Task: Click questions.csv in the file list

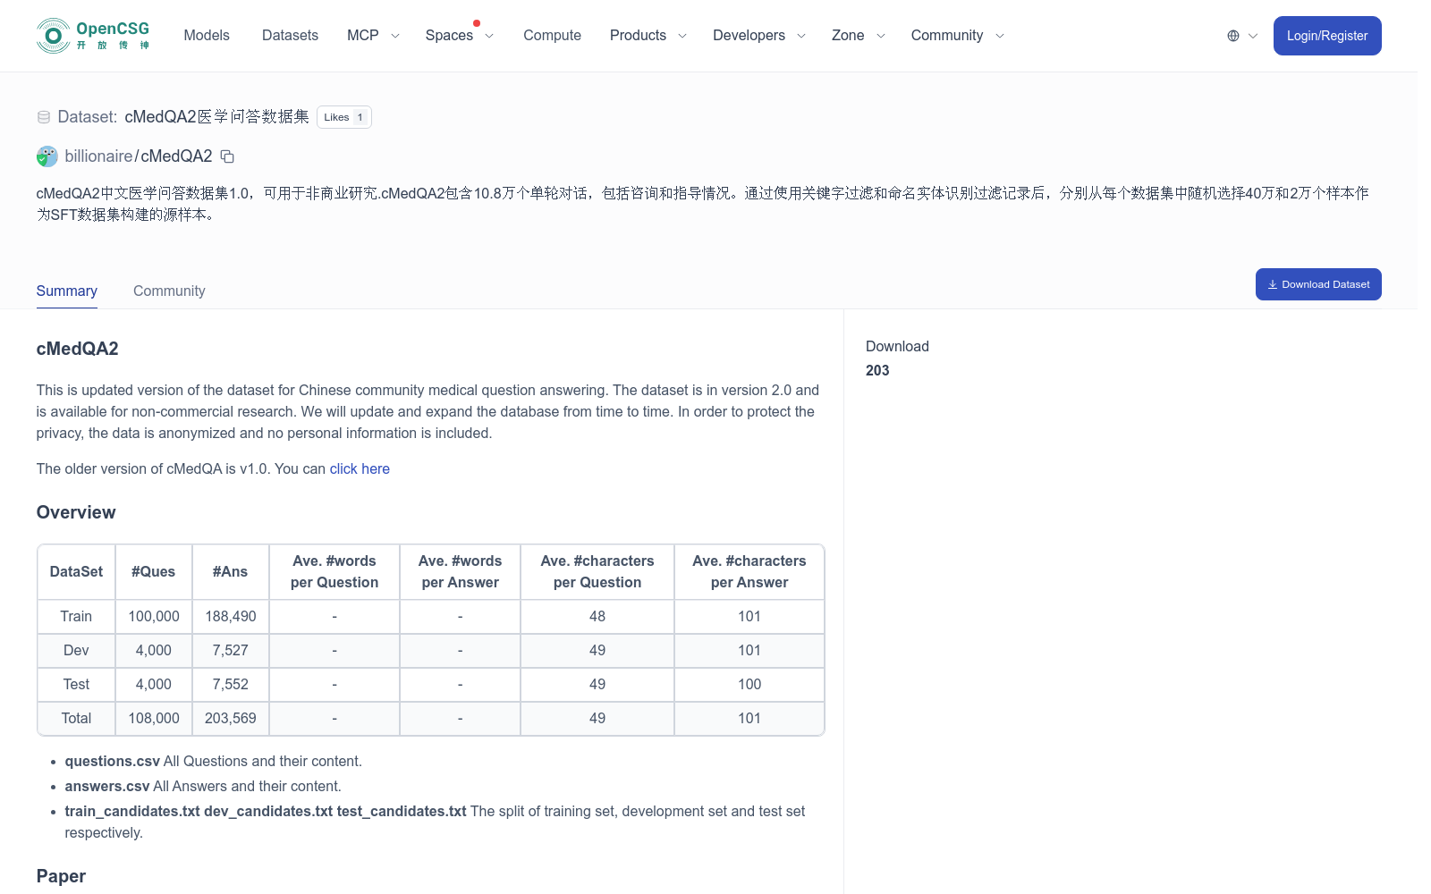Action: pos(113,762)
